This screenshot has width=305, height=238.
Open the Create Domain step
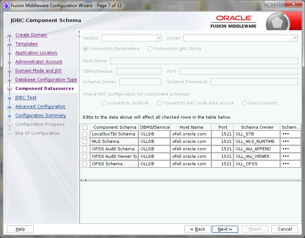[31, 35]
